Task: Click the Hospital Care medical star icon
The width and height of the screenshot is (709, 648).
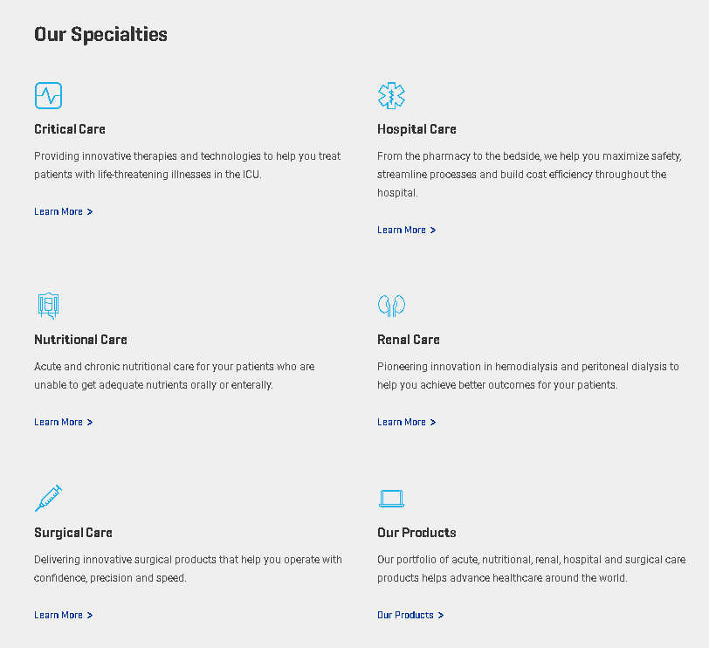Action: pos(391,95)
